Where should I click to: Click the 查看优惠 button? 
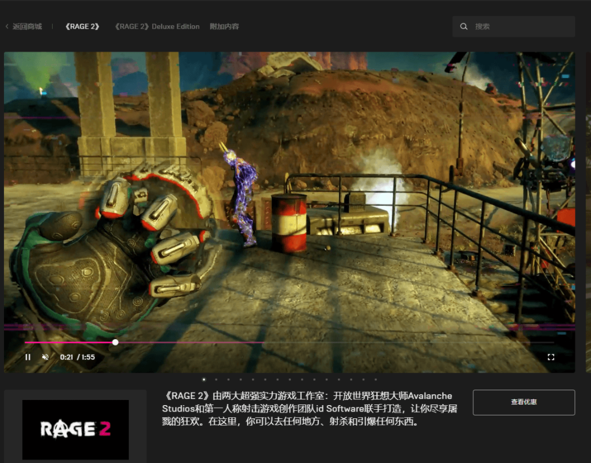coord(523,402)
